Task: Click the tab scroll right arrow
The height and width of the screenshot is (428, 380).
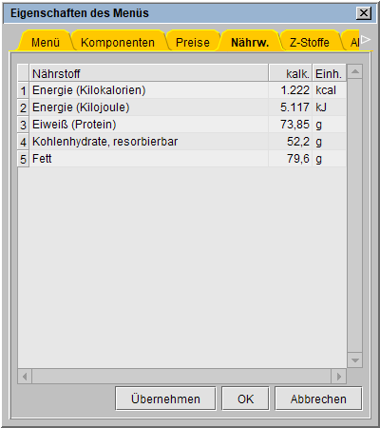Action: coord(366,40)
